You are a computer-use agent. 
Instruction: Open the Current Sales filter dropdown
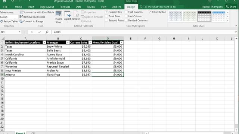(x=90, y=42)
